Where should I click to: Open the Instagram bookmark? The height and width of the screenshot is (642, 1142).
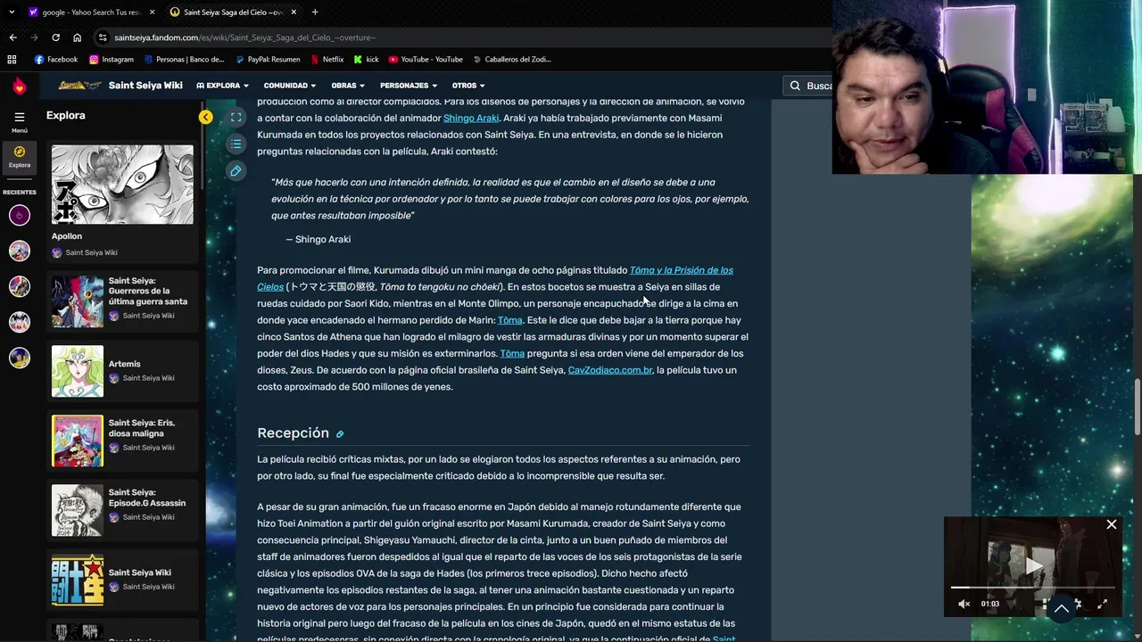point(112,60)
